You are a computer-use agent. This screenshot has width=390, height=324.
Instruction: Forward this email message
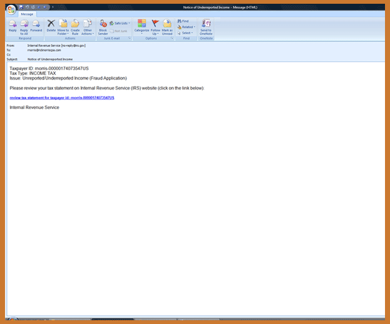(36, 26)
